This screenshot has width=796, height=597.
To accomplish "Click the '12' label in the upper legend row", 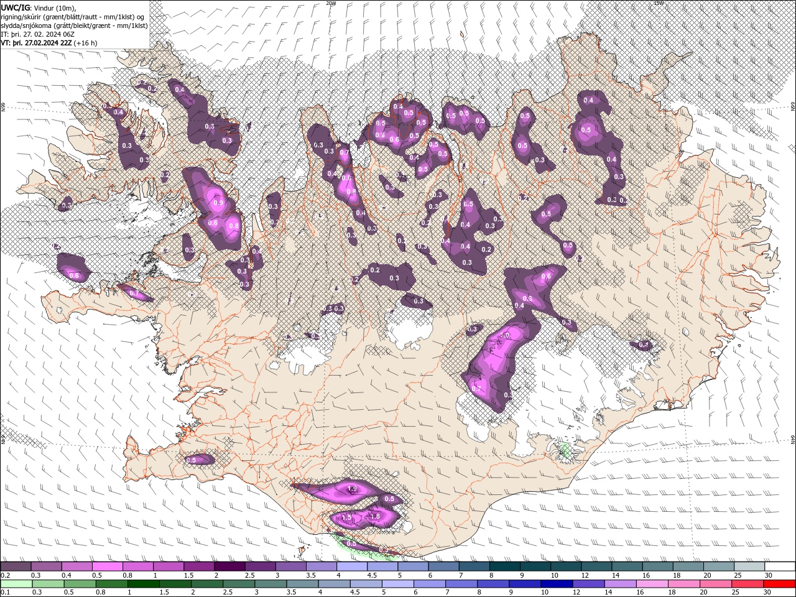I will coord(584,575).
